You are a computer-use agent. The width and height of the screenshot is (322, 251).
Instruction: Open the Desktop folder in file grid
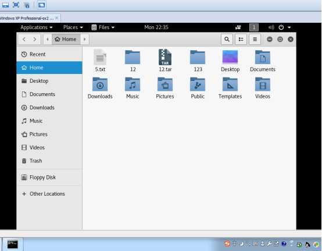(x=230, y=61)
